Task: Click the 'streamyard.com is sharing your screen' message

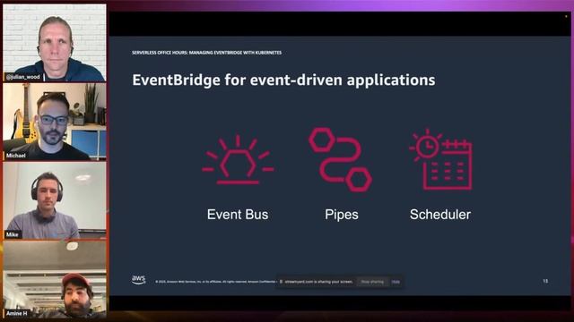Action: click(318, 282)
